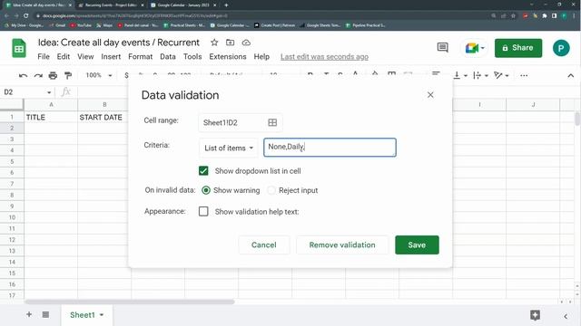The image size is (581, 326).
Task: Select cell A1 'TITLE'
Action: coord(51,117)
